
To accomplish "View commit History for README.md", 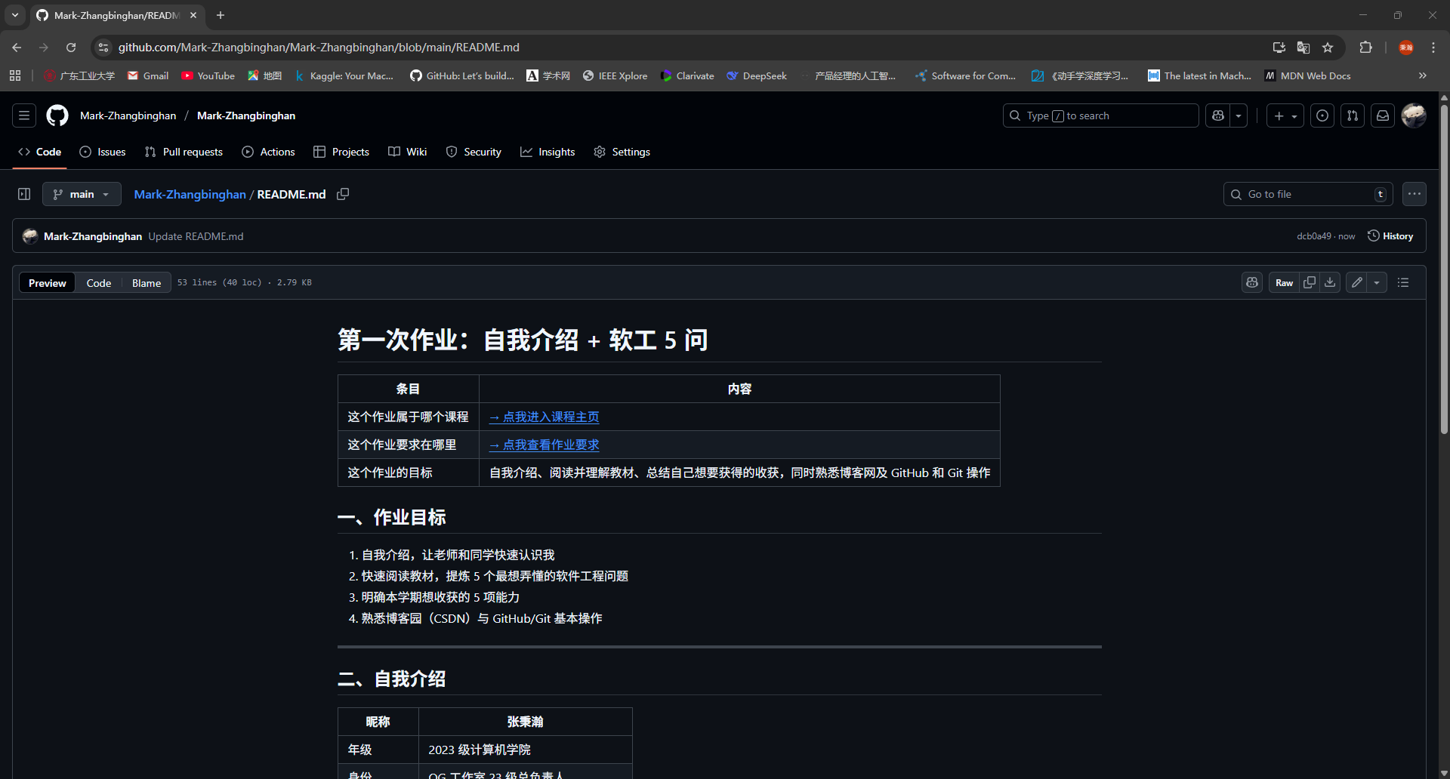I will [x=1390, y=236].
